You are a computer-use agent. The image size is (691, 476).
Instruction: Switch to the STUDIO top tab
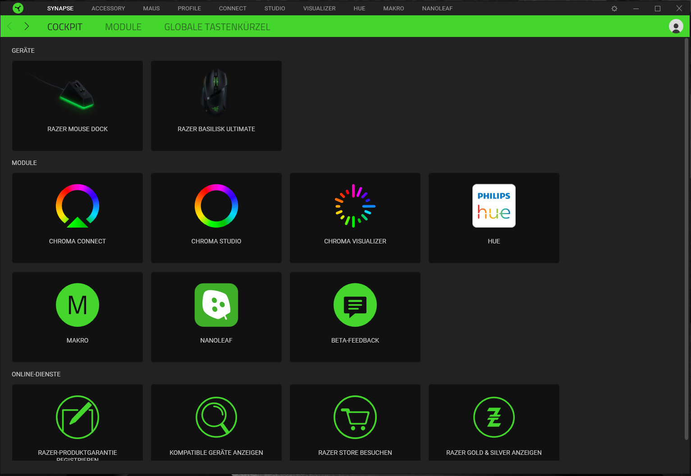(x=275, y=8)
